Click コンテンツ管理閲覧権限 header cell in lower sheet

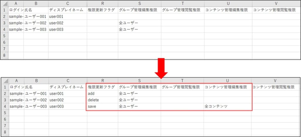(275, 87)
